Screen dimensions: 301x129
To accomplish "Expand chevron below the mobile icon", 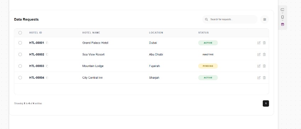I will tap(282, 21).
